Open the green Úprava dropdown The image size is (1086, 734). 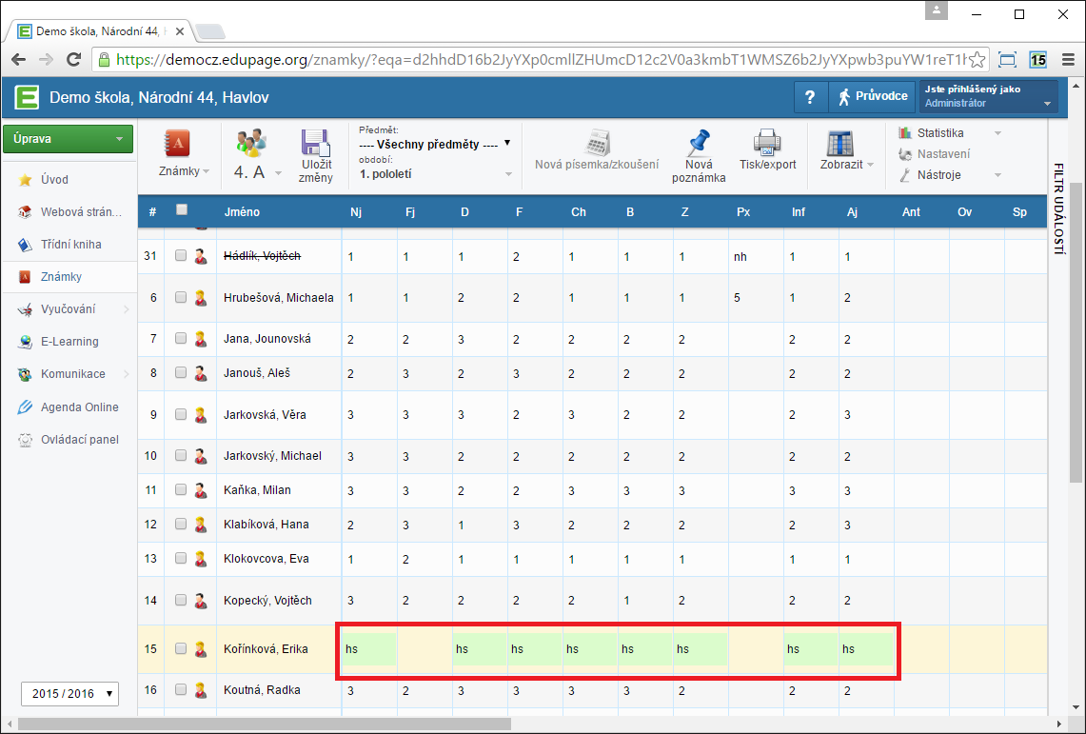(68, 138)
